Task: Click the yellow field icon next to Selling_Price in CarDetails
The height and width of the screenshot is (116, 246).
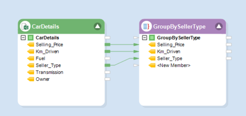Action: [x=30, y=44]
